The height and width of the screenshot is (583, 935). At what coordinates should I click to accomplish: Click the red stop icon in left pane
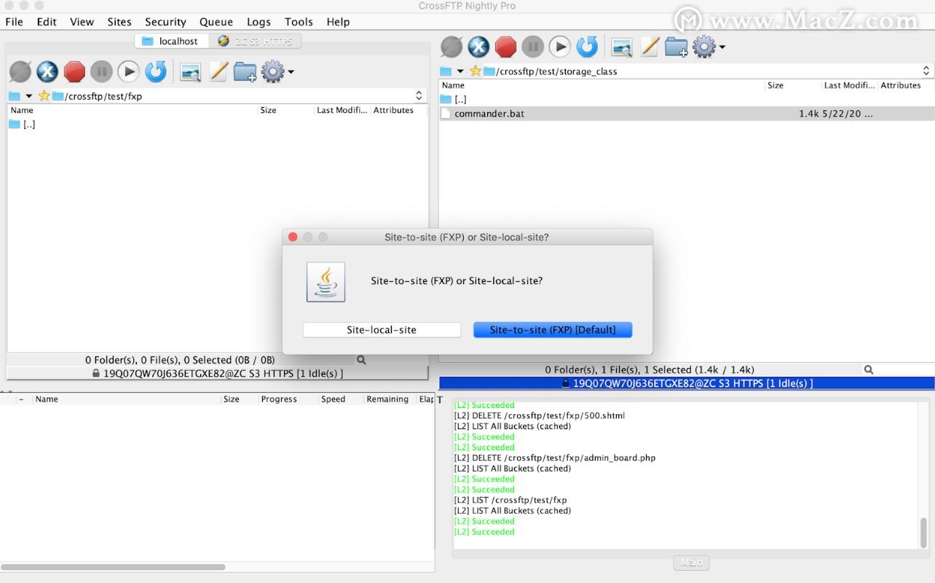pos(74,71)
